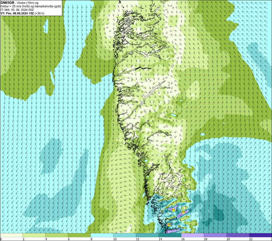Click legend scale number 16
Screen dimensions: 272x241
pyautogui.click(x=183, y=239)
